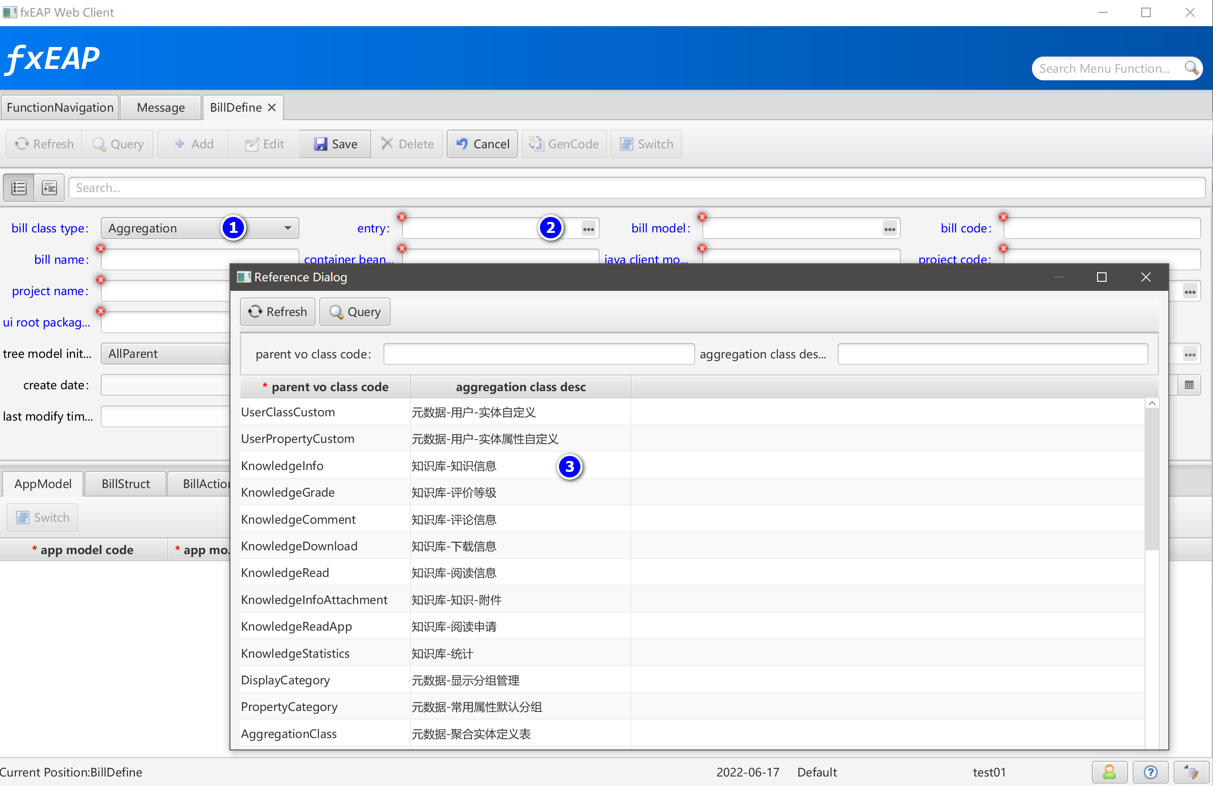Viewport: 1213px width, 786px height.
Task: Save the bill definition
Action: click(335, 144)
